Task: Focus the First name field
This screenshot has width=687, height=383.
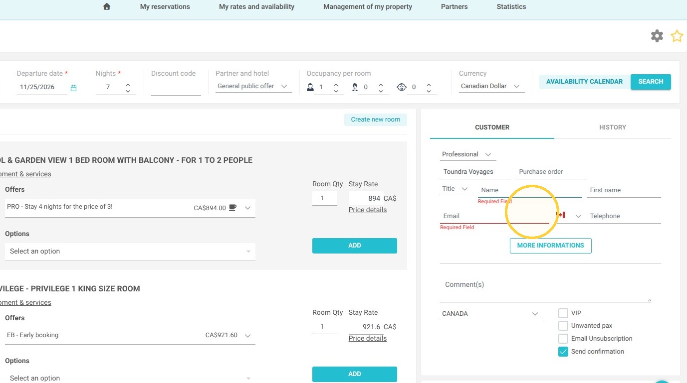Action: tap(624, 190)
